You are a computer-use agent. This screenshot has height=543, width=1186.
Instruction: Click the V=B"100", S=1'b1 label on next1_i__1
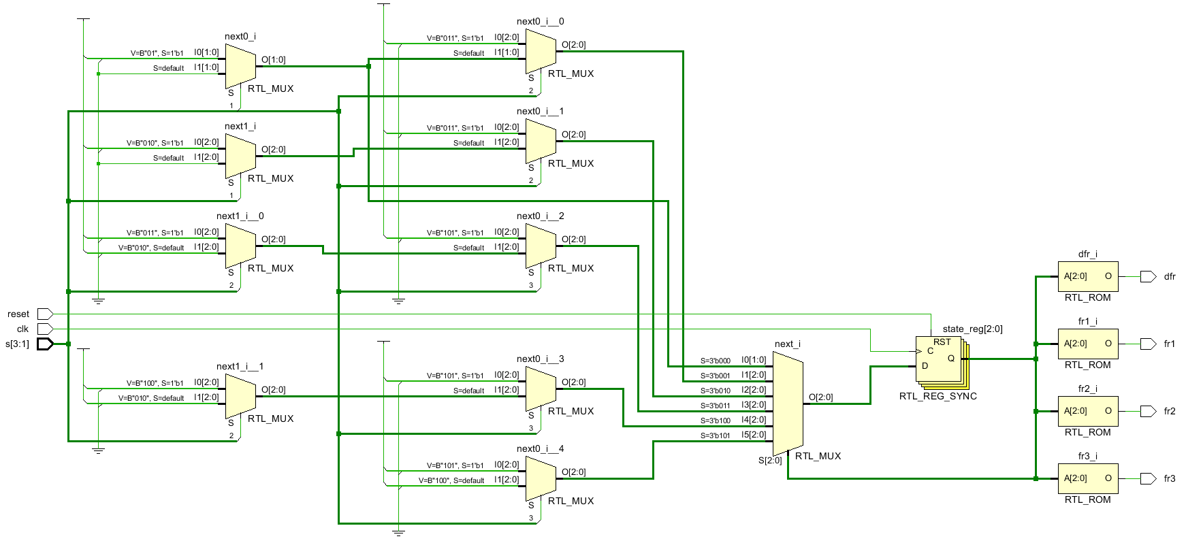pyautogui.click(x=155, y=384)
